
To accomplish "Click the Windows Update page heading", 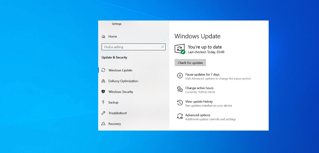I will coord(197,36).
